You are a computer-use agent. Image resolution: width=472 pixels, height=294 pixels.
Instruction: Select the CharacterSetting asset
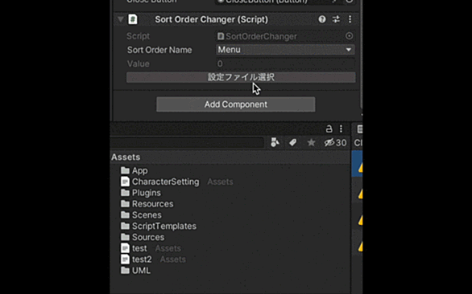(166, 182)
